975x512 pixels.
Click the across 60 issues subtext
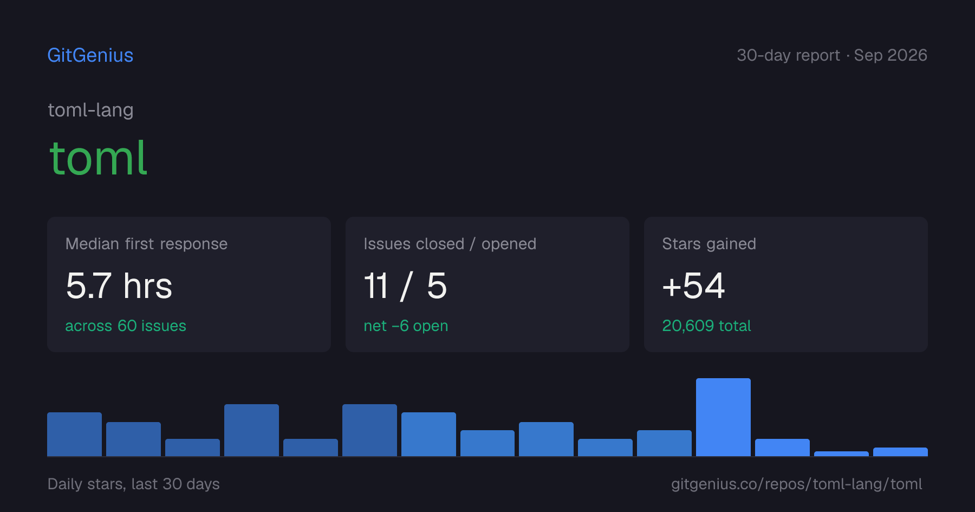(x=126, y=326)
